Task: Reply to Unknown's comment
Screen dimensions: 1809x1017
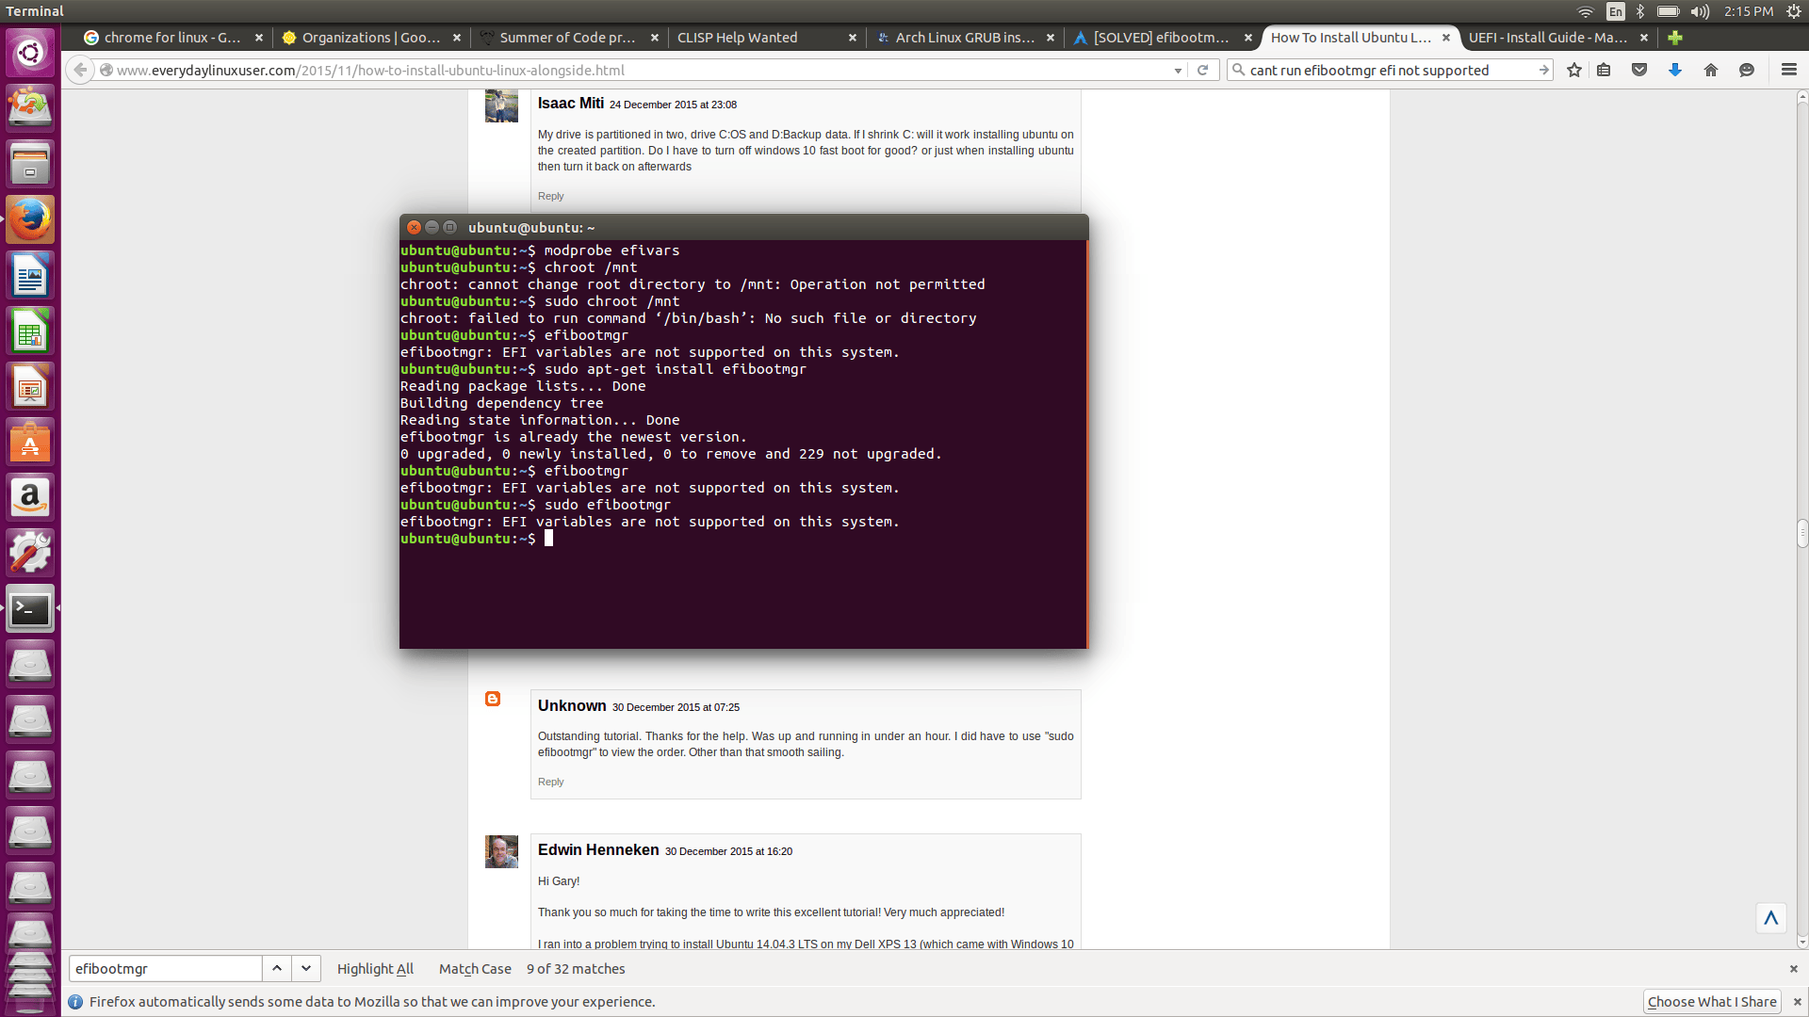Action: coord(550,782)
